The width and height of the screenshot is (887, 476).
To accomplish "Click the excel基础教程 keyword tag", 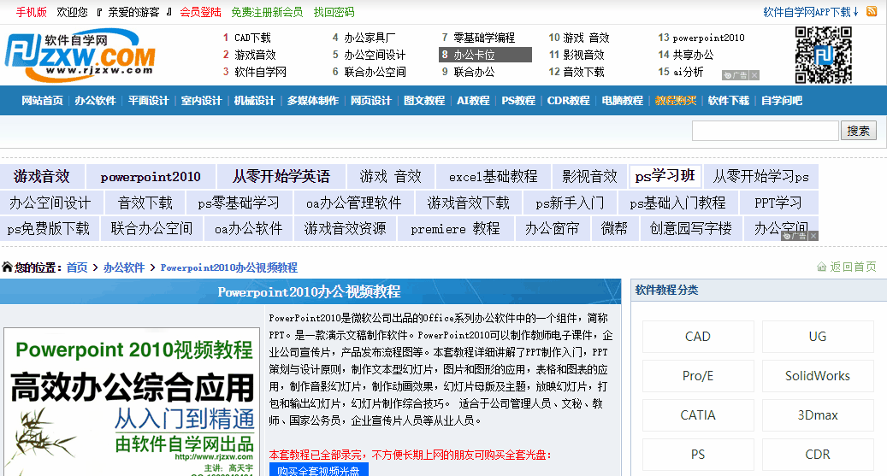I will coord(494,176).
